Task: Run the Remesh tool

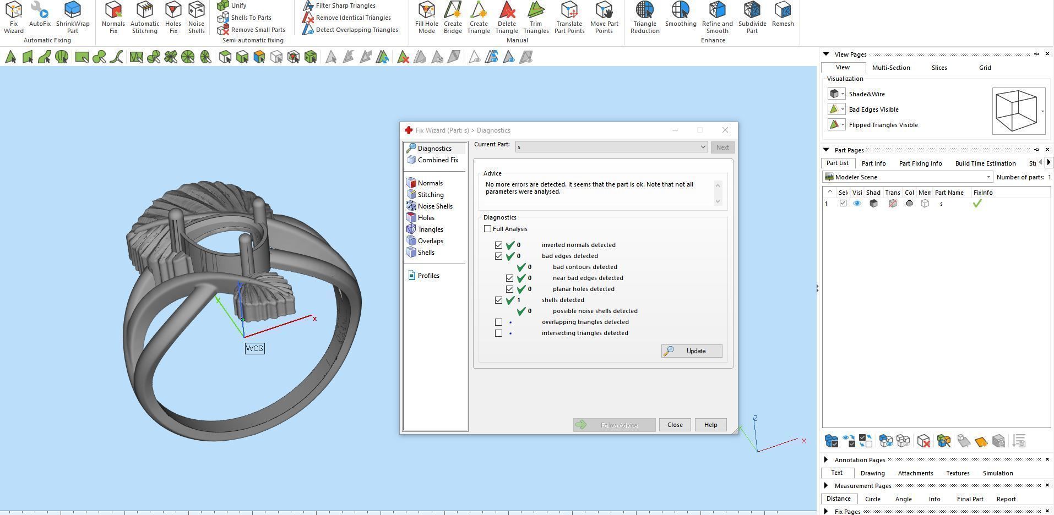Action: 783,14
